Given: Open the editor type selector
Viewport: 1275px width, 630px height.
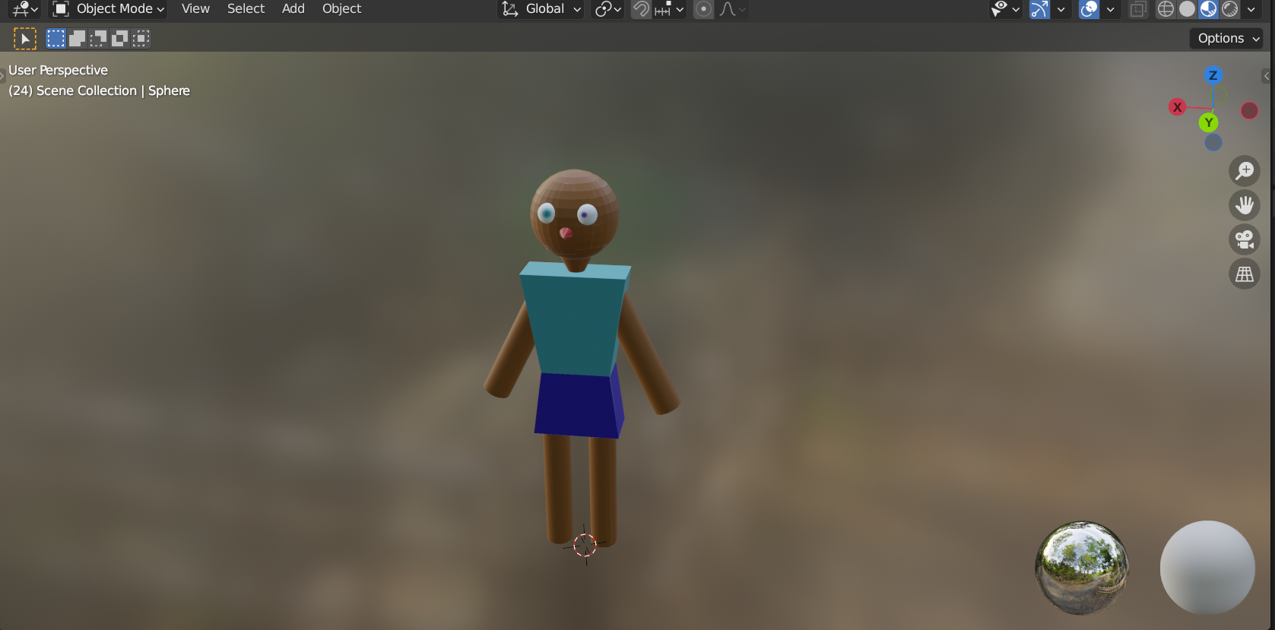Looking at the screenshot, I should (x=24, y=9).
